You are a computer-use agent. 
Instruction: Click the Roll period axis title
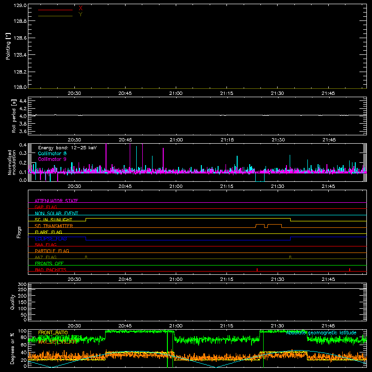pos(14,116)
